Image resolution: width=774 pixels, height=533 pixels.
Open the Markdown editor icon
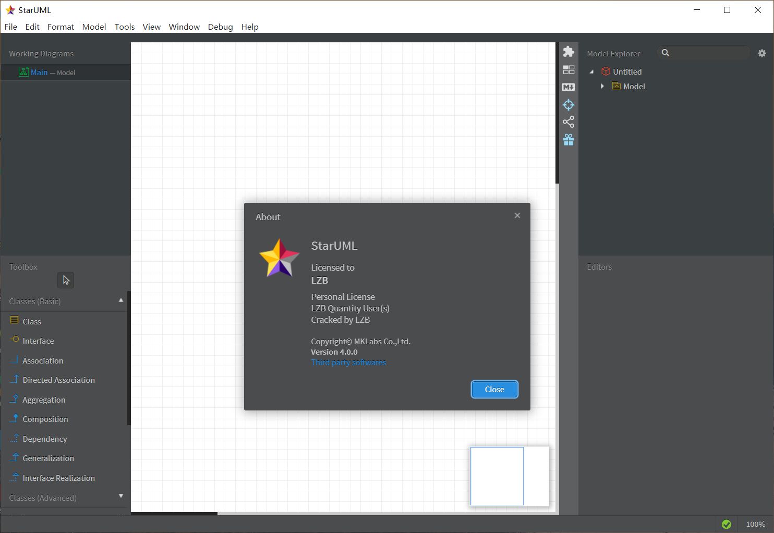pyautogui.click(x=569, y=87)
